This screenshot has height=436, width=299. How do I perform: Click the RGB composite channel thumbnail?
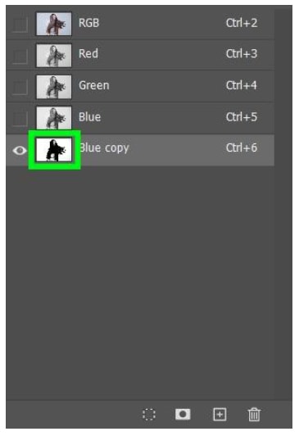pyautogui.click(x=54, y=24)
